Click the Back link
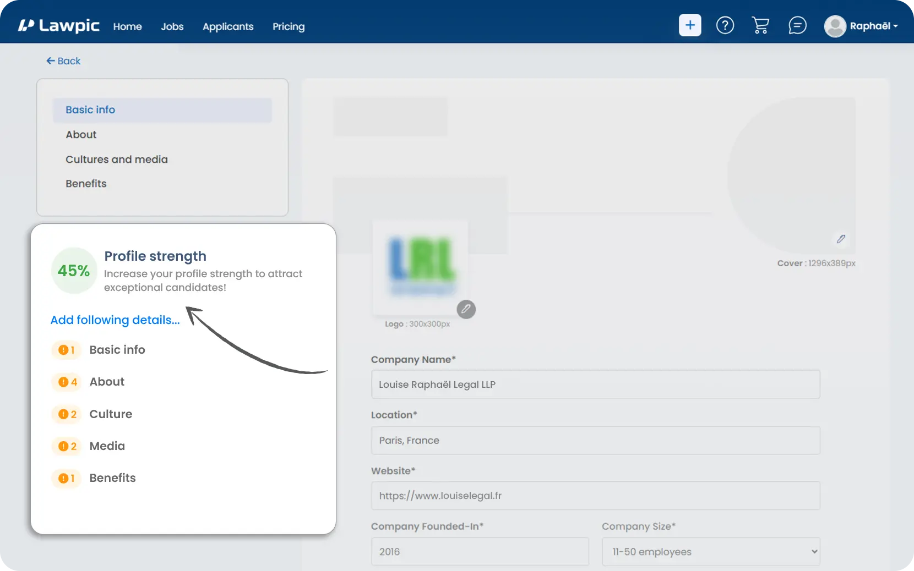Image resolution: width=914 pixels, height=571 pixels. (x=63, y=61)
